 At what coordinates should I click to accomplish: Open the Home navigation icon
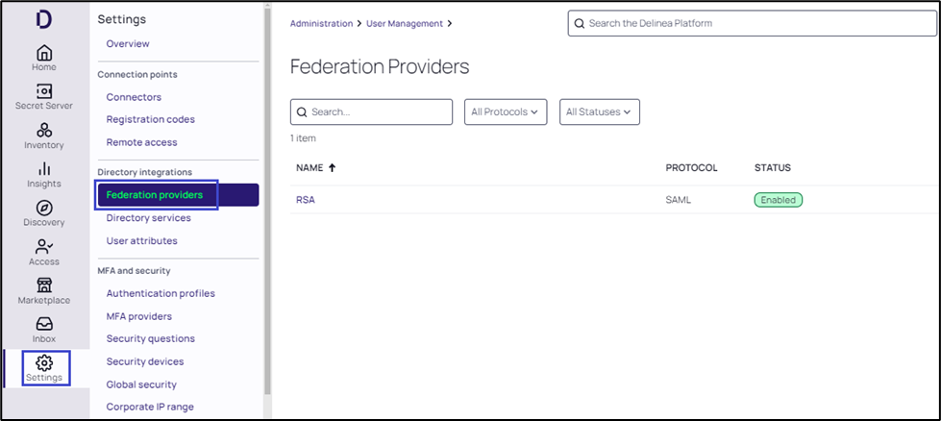tap(43, 53)
